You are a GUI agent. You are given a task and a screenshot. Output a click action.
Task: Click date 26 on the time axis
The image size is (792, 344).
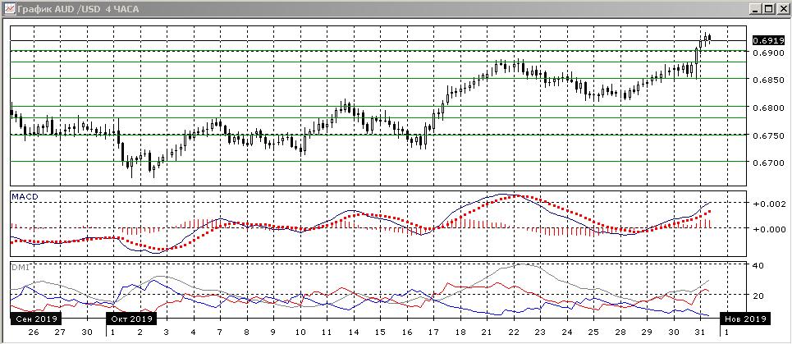pos(34,333)
